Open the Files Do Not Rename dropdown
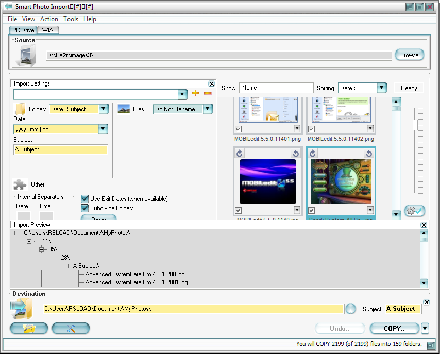 click(207, 109)
